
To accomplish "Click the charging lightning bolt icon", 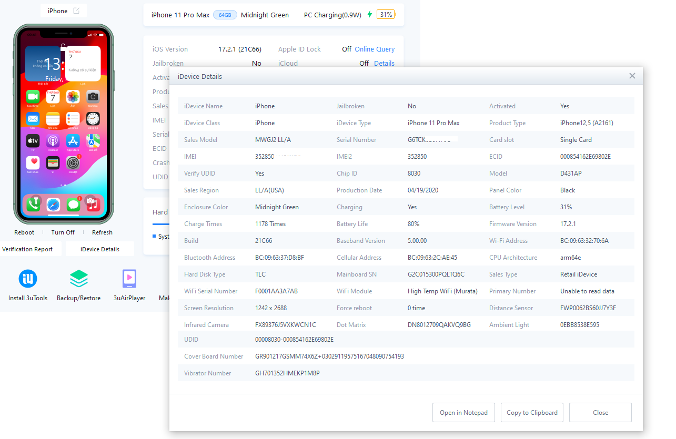I will coord(369,15).
